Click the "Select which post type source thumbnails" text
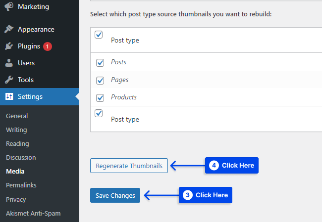 pyautogui.click(x=181, y=14)
